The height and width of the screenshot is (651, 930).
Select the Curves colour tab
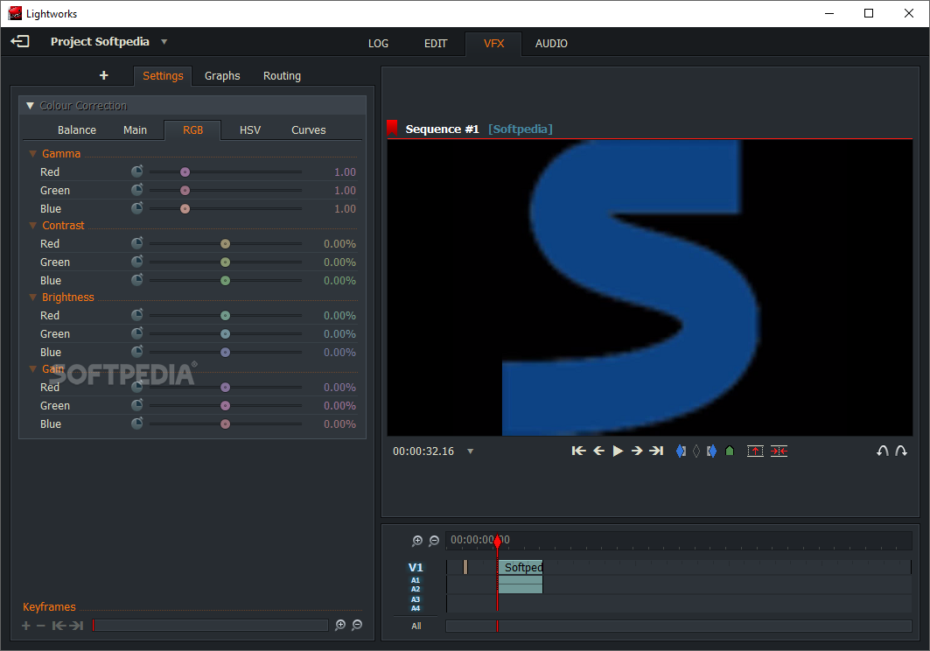point(309,130)
